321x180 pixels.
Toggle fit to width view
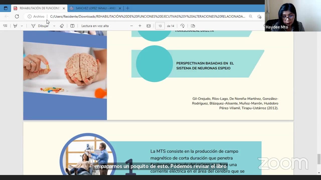[x=148, y=26]
